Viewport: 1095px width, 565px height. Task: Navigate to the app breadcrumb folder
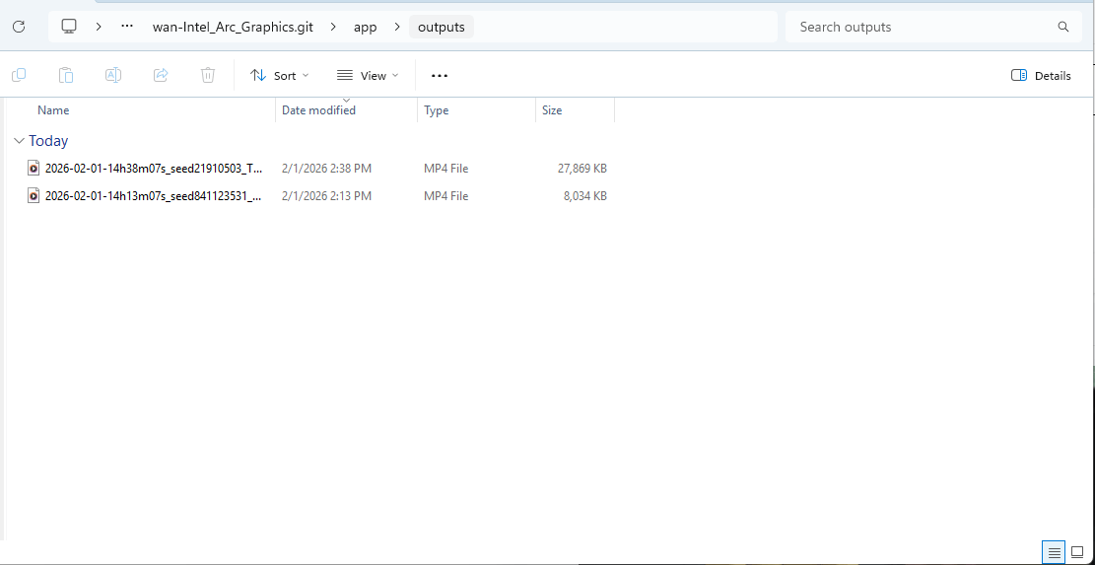tap(366, 28)
